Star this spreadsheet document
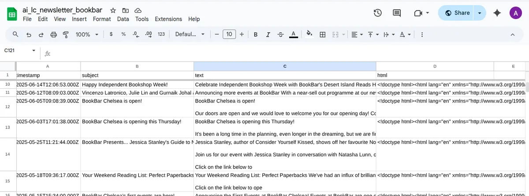Screen dimensions: 529x196 (113, 10)
